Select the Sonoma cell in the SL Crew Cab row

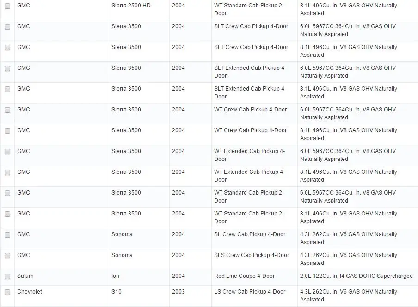point(139,239)
